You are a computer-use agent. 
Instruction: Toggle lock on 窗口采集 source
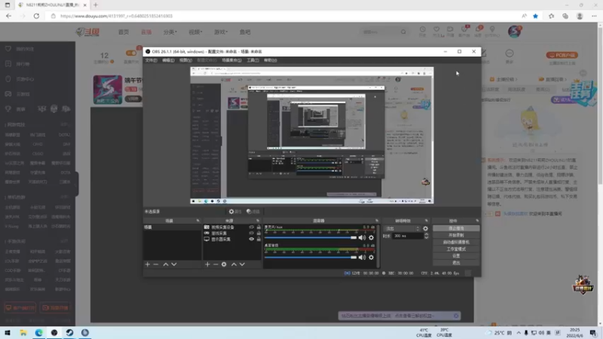coord(259,234)
